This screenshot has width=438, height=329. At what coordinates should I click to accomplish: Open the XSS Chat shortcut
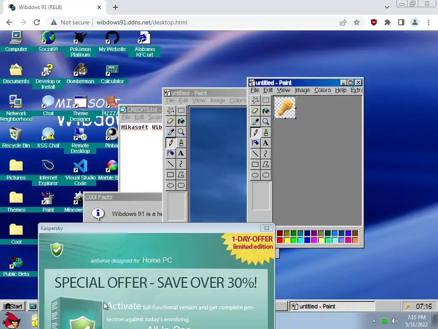[48, 138]
